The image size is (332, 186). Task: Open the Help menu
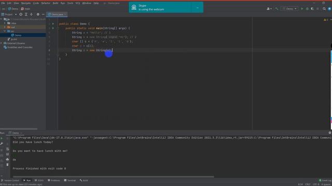coord(96,3)
